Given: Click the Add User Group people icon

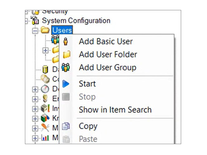Looking at the screenshot, I should point(66,68).
